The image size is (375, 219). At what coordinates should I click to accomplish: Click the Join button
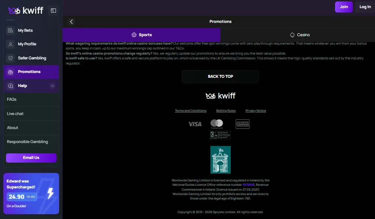[344, 7]
